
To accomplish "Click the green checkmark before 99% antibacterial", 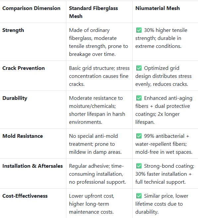I will [139, 136].
